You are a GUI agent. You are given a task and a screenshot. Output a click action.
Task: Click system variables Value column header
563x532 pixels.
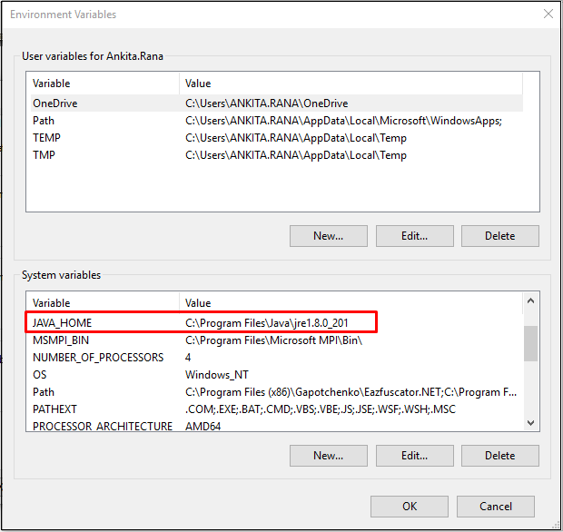350,303
